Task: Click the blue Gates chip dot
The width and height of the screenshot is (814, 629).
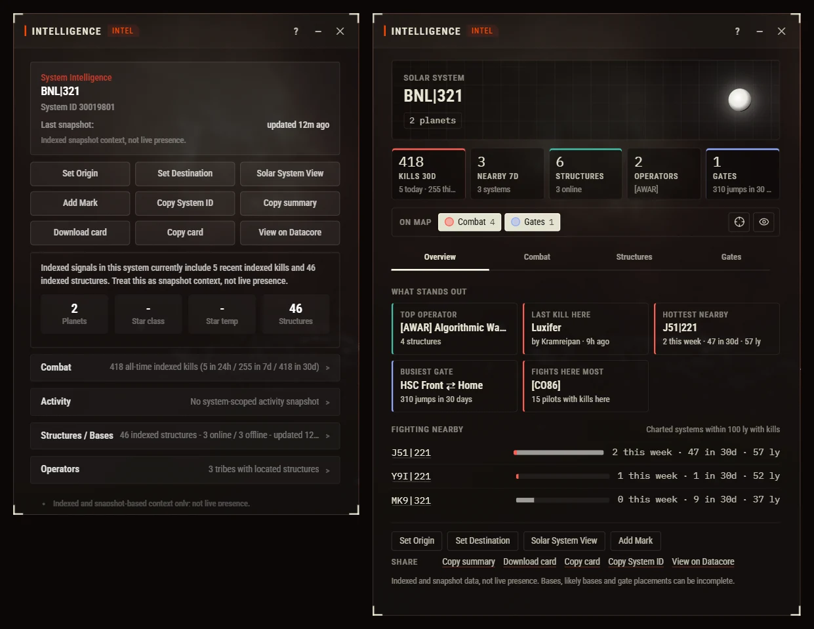Action: (x=516, y=222)
